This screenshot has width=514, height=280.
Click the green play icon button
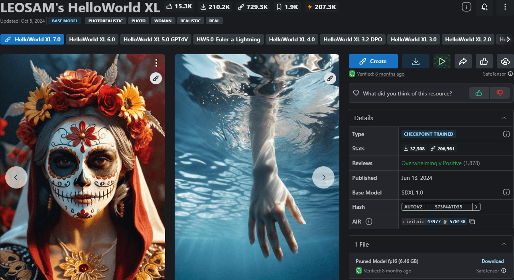[x=442, y=61]
